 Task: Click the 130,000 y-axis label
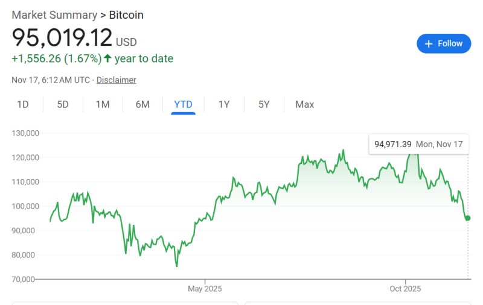(25, 133)
